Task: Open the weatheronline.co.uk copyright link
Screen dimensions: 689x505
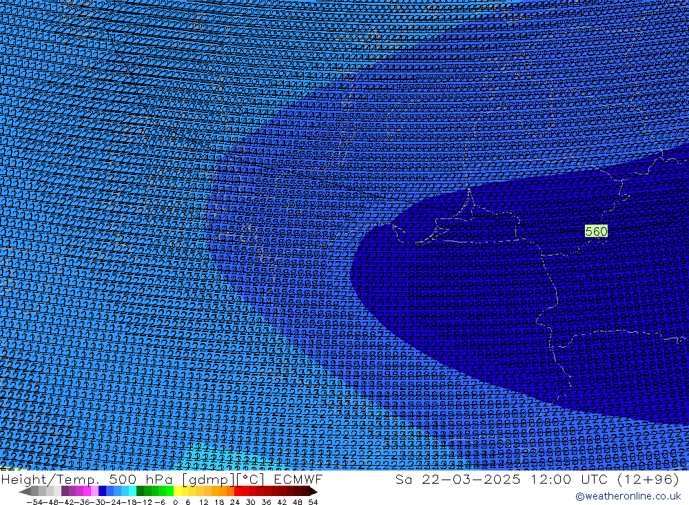Action: 628,496
